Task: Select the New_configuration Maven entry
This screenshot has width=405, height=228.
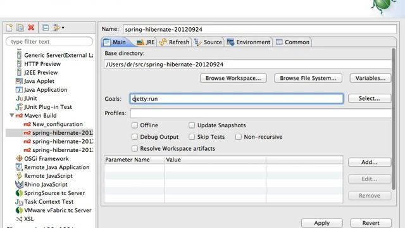Action: pos(58,124)
